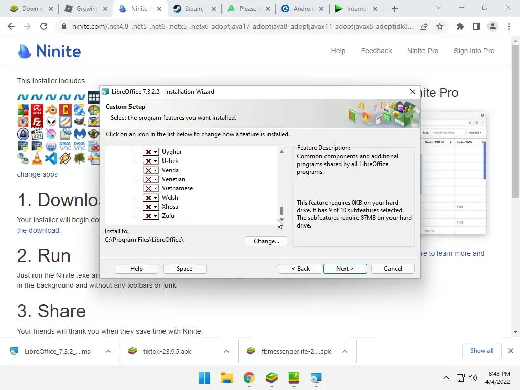Image resolution: width=520 pixels, height=390 pixels.
Task: Click Next in the installation wizard
Action: click(x=345, y=269)
